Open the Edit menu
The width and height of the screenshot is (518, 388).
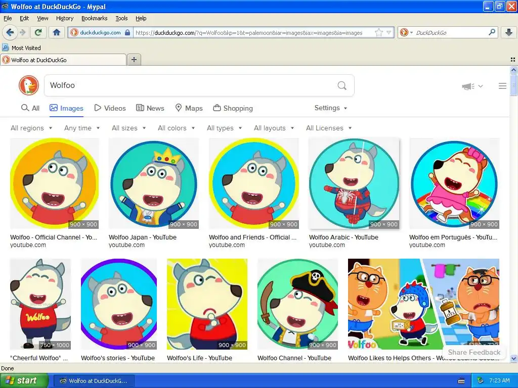pyautogui.click(x=24, y=18)
